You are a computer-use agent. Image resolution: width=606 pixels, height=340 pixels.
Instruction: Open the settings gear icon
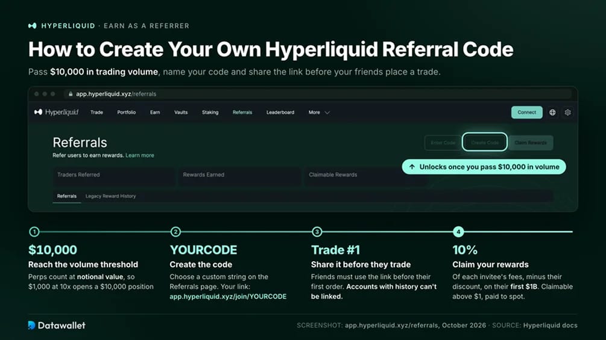[567, 113]
